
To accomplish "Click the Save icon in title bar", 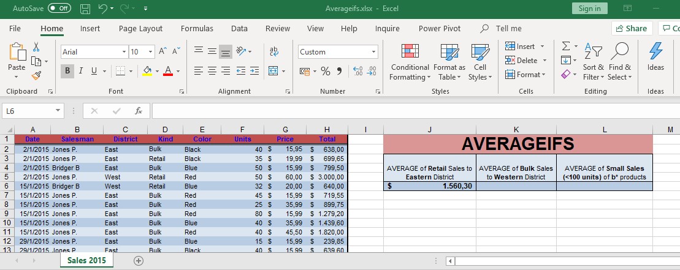I will pos(85,9).
